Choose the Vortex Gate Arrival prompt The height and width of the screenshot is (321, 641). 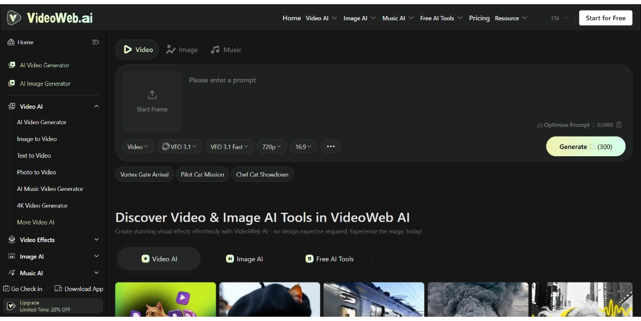(144, 174)
